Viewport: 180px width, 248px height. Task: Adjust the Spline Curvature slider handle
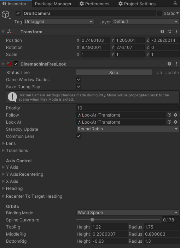click(x=92, y=220)
